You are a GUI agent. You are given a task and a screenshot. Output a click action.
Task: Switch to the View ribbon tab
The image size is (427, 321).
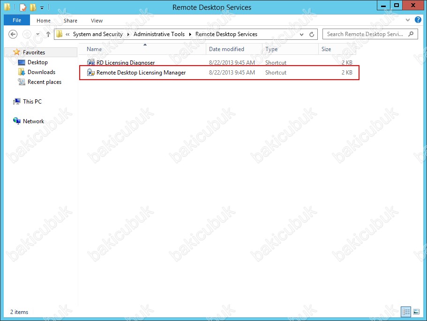coord(97,21)
